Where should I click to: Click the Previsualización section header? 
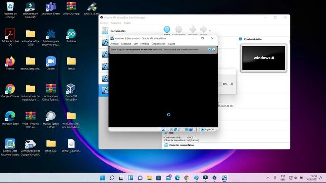[253, 39]
